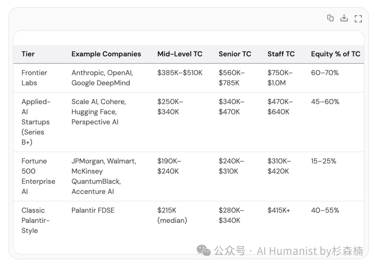Click the Mid-Level TC column header

click(x=180, y=54)
